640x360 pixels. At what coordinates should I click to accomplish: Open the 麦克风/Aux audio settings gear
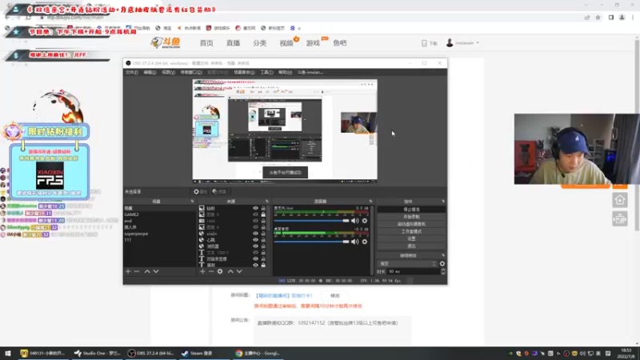365,221
